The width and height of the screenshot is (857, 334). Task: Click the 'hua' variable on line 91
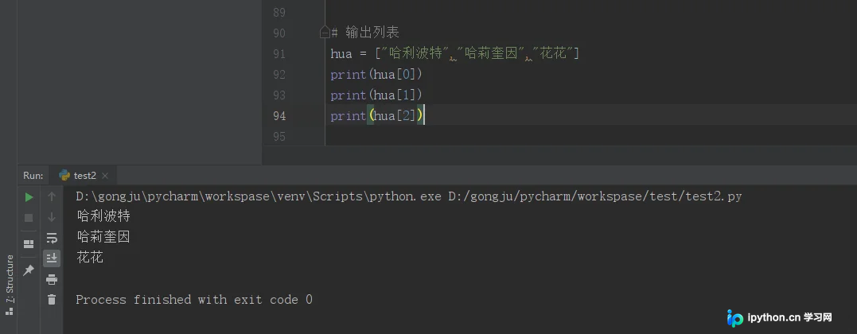[341, 53]
